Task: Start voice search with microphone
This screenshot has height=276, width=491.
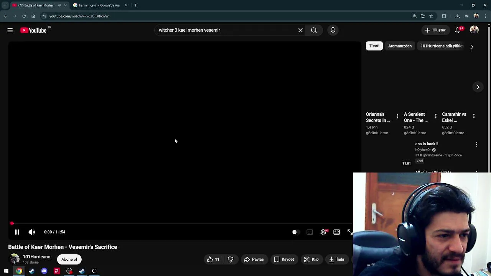Action: click(333, 30)
